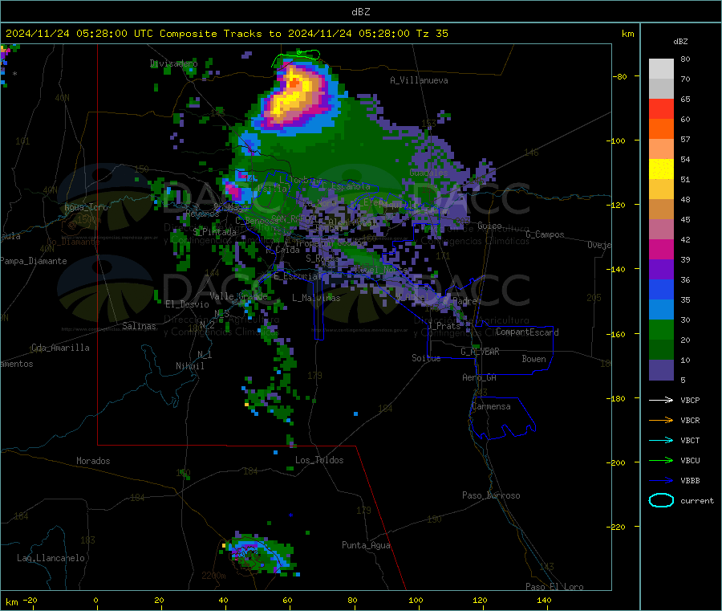Screen dimensions: 722x611
Task: Select the magenta 42 dBZ color swatch
Action: [x=661, y=249]
